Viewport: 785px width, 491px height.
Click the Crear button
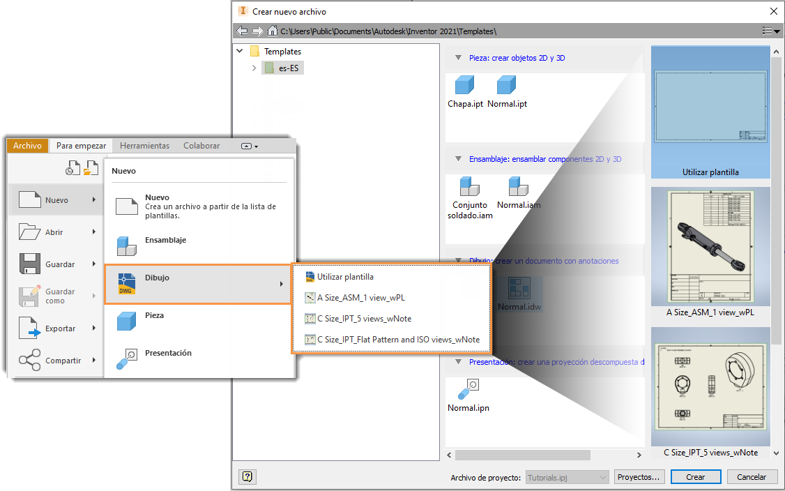(x=695, y=477)
